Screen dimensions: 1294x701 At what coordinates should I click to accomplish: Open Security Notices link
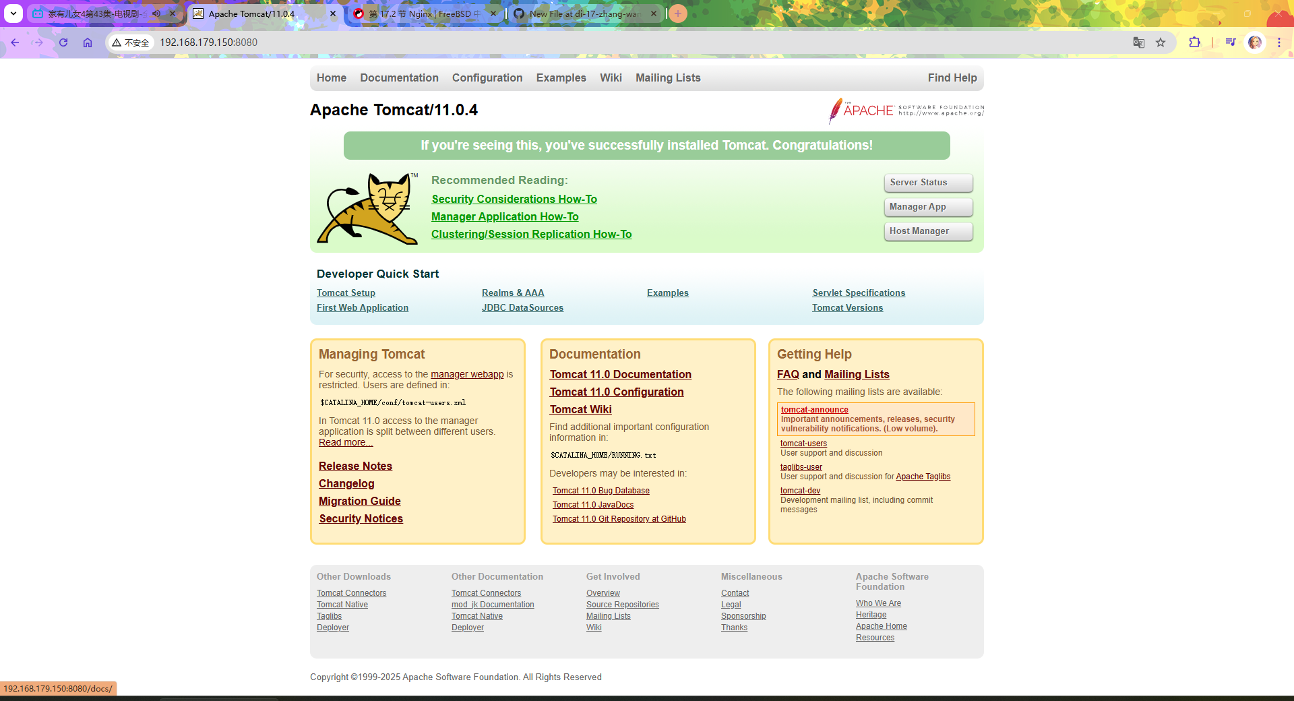point(361,519)
